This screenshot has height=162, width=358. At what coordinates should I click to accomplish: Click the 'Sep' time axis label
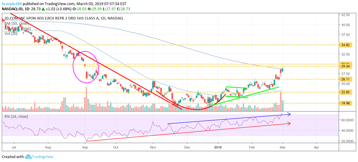pyautogui.click(x=85, y=147)
